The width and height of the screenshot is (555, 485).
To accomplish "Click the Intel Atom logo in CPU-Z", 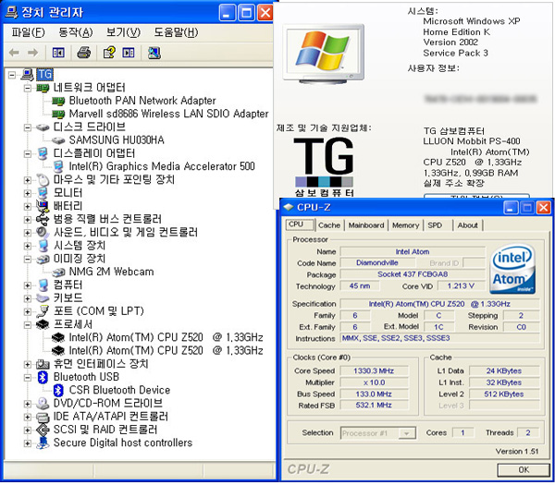I will tap(512, 270).
